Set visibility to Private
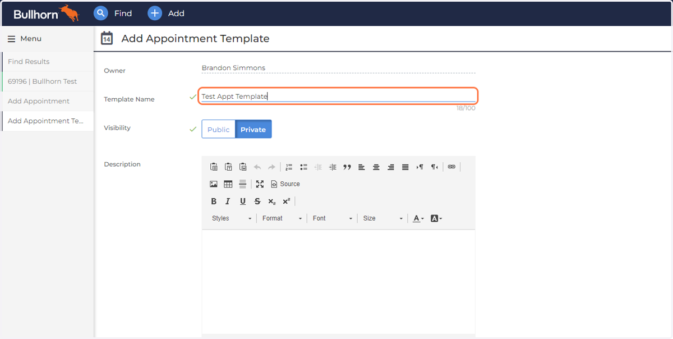Image resolution: width=673 pixels, height=339 pixels. pos(253,129)
